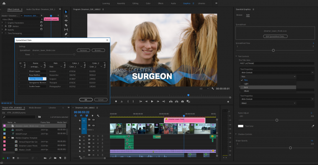This screenshot has height=165, width=318.
Task: Switch to the Color workspace tab
Action: [148, 3]
